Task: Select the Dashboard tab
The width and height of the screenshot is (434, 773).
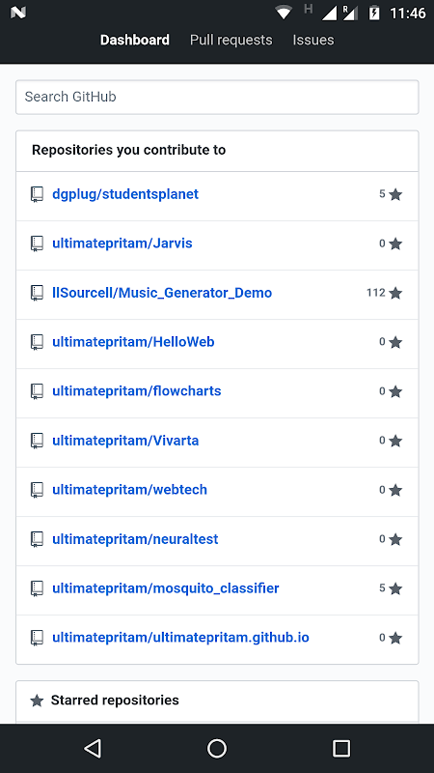Action: pos(135,40)
